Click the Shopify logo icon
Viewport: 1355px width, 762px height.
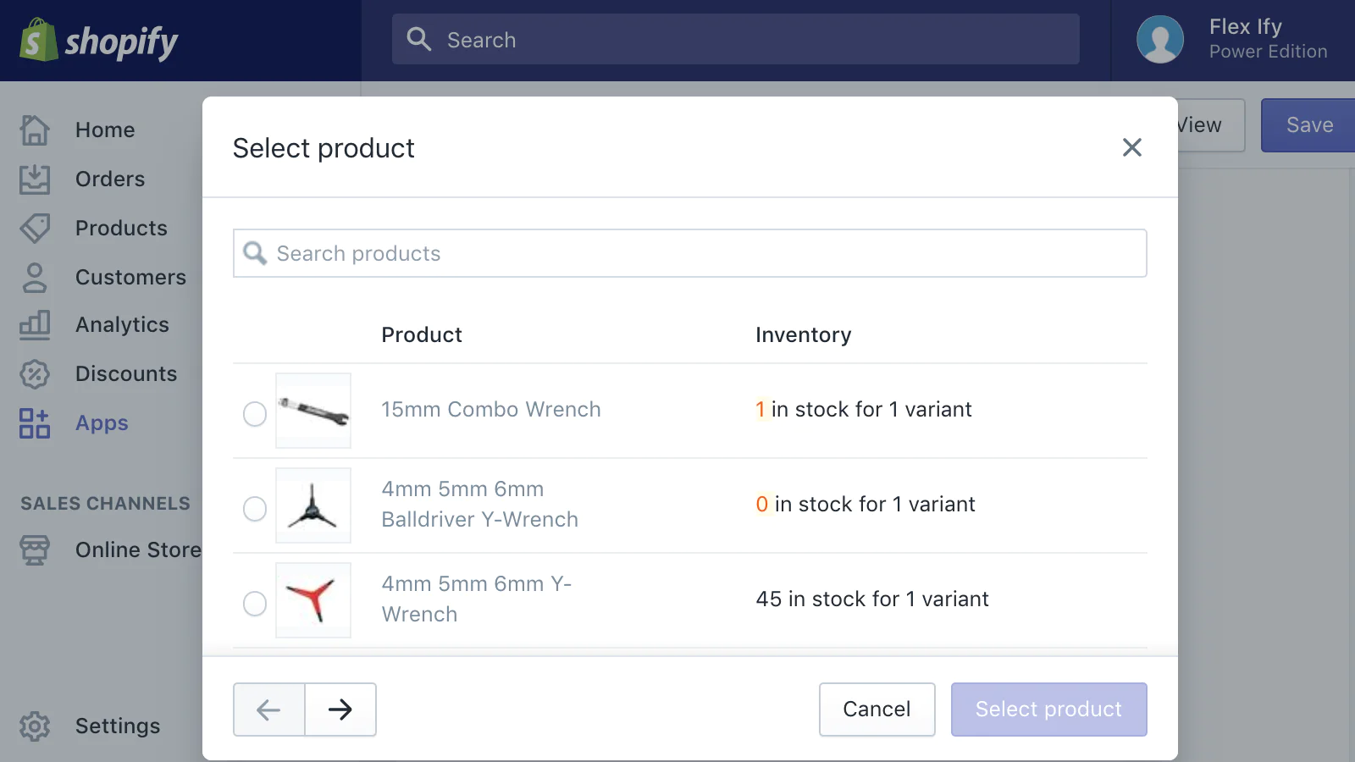click(x=38, y=41)
